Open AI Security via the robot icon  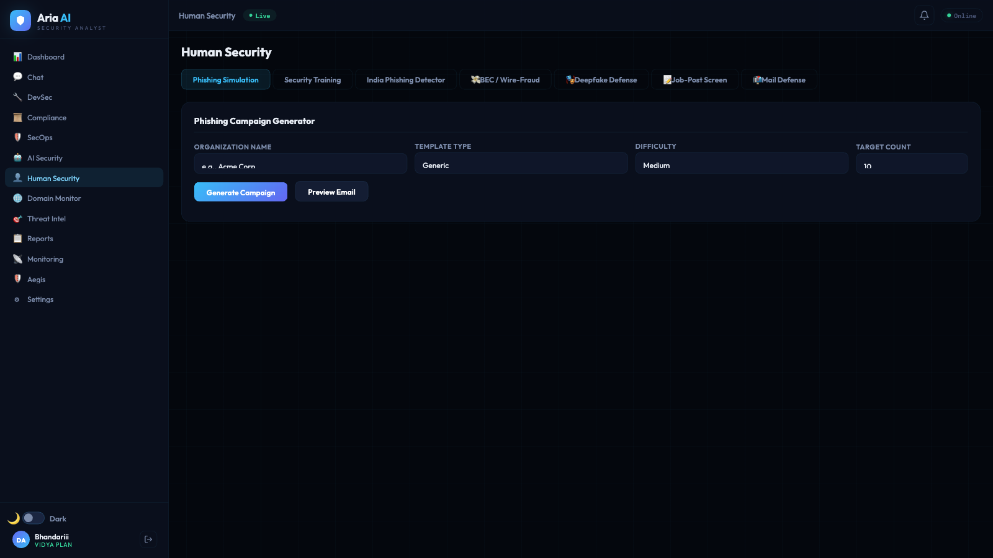[x=17, y=158]
